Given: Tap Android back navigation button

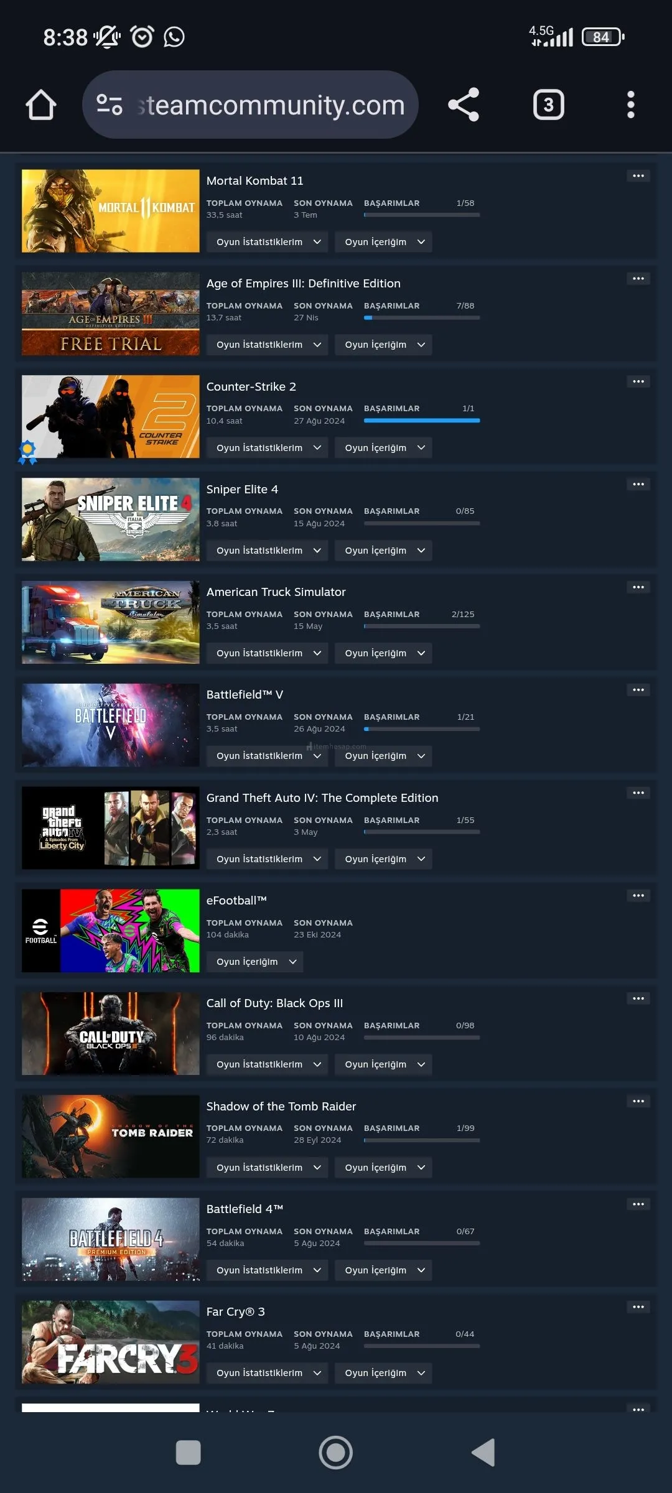Looking at the screenshot, I should [483, 1453].
